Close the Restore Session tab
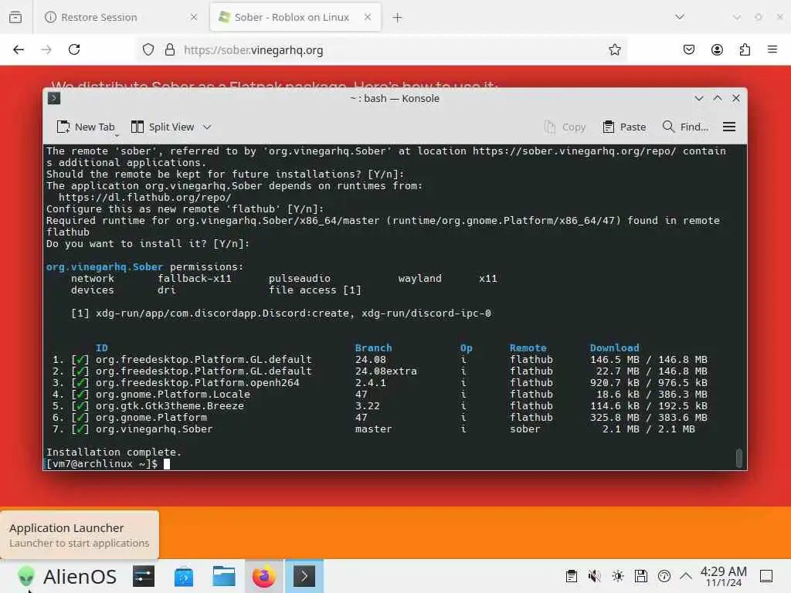791x593 pixels. point(194,17)
